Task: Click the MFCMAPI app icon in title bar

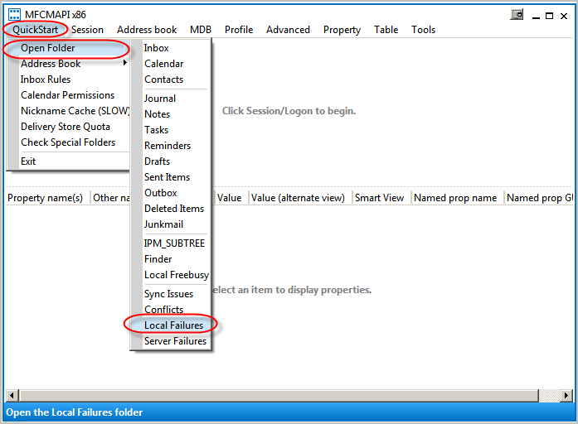Action: coord(14,14)
